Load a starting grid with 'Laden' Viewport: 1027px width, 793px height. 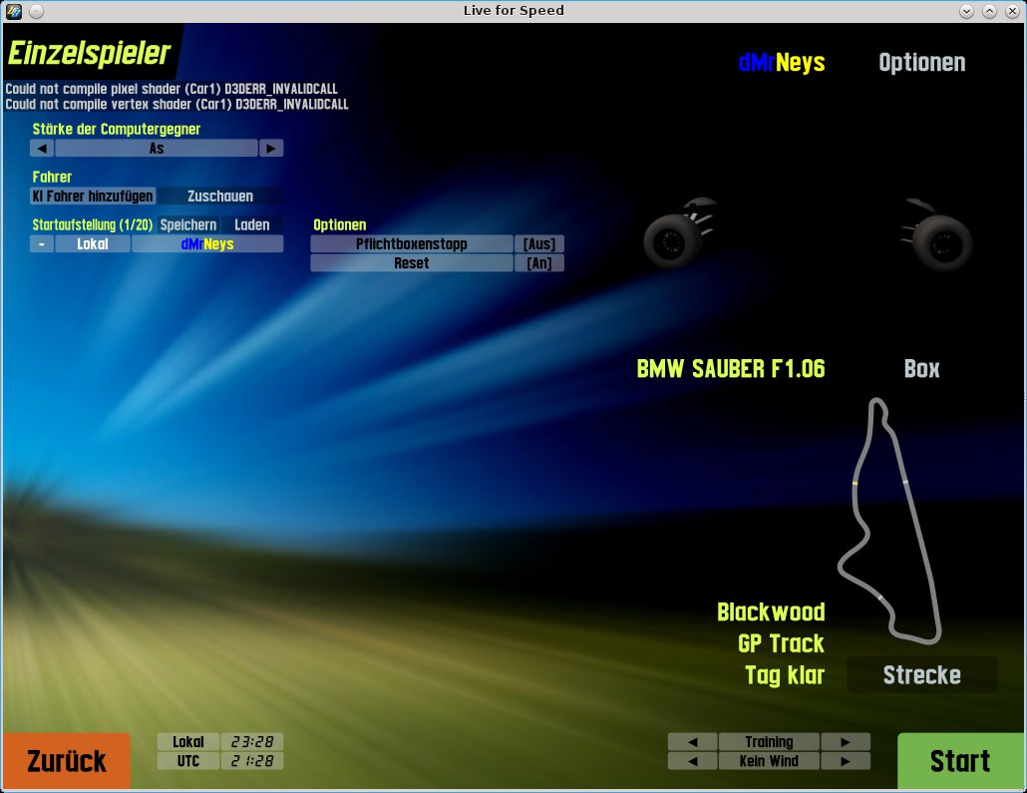pyautogui.click(x=252, y=224)
